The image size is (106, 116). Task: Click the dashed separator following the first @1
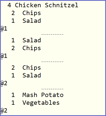click(52, 34)
